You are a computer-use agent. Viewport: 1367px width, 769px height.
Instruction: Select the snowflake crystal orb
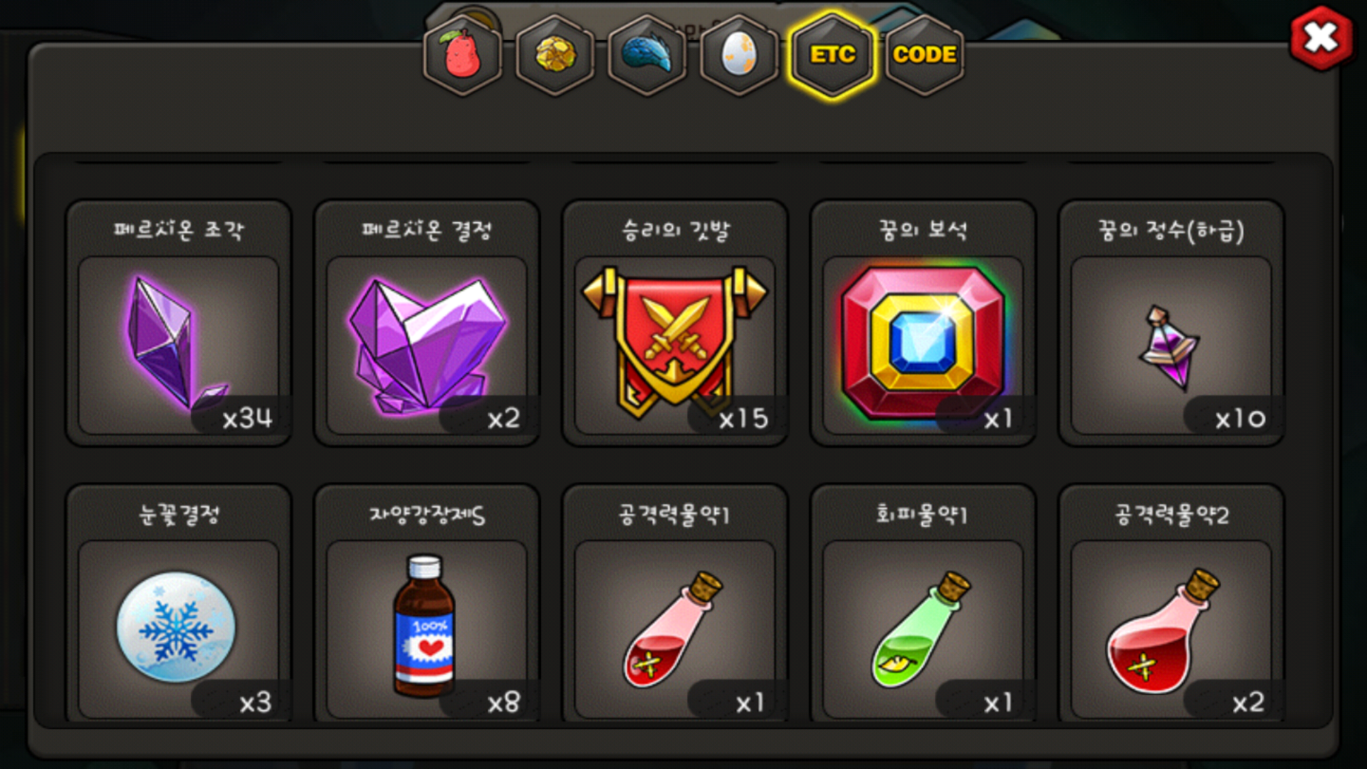(178, 629)
